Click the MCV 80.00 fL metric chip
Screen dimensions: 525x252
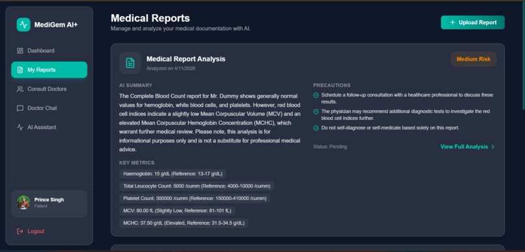(x=177, y=211)
